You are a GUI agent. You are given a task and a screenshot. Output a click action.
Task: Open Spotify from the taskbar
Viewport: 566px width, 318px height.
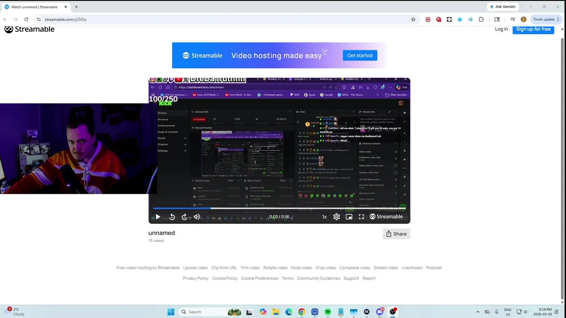[328, 312]
